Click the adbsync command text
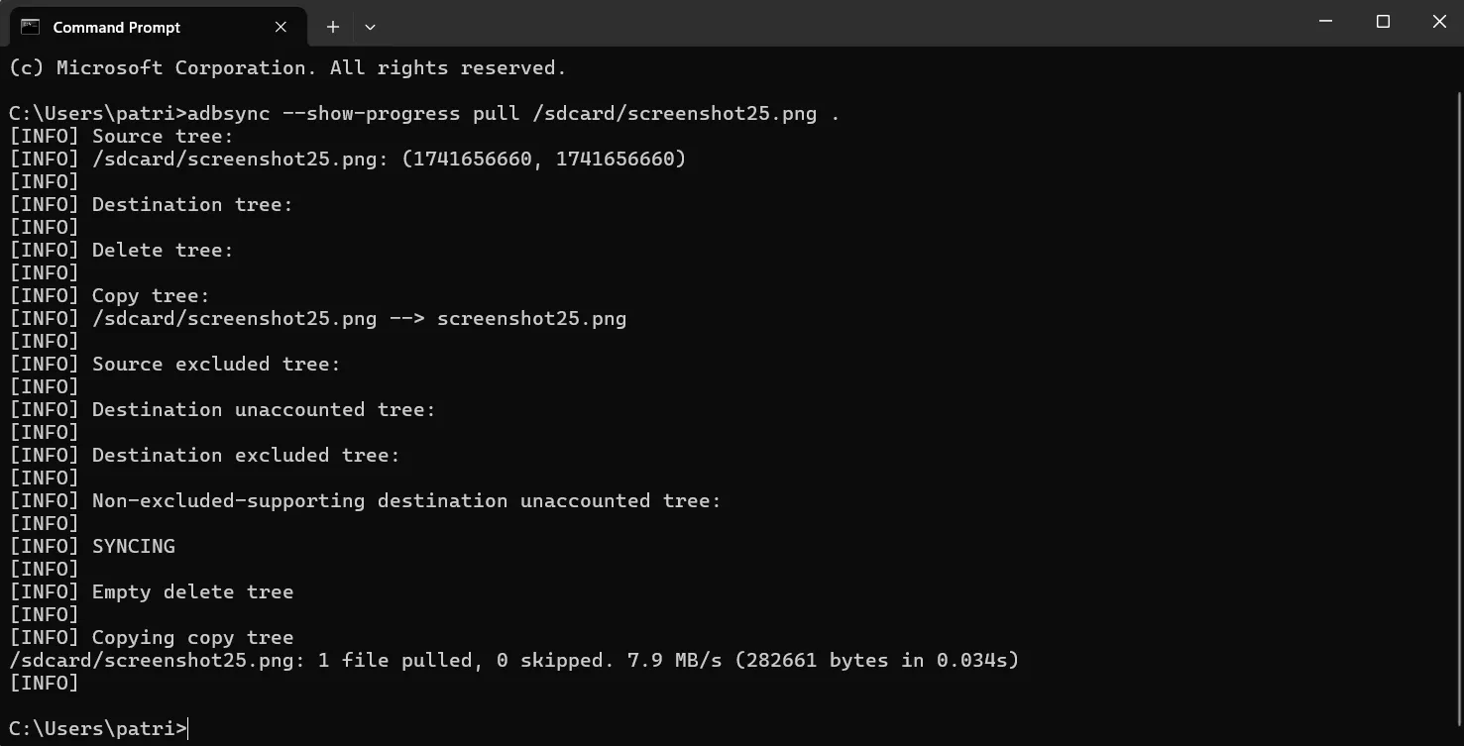Image resolution: width=1464 pixels, height=746 pixels. pos(230,113)
